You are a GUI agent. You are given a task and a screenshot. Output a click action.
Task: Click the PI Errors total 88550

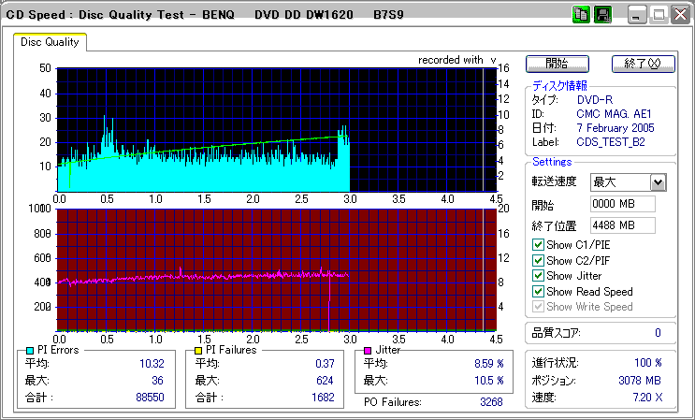coord(150,398)
